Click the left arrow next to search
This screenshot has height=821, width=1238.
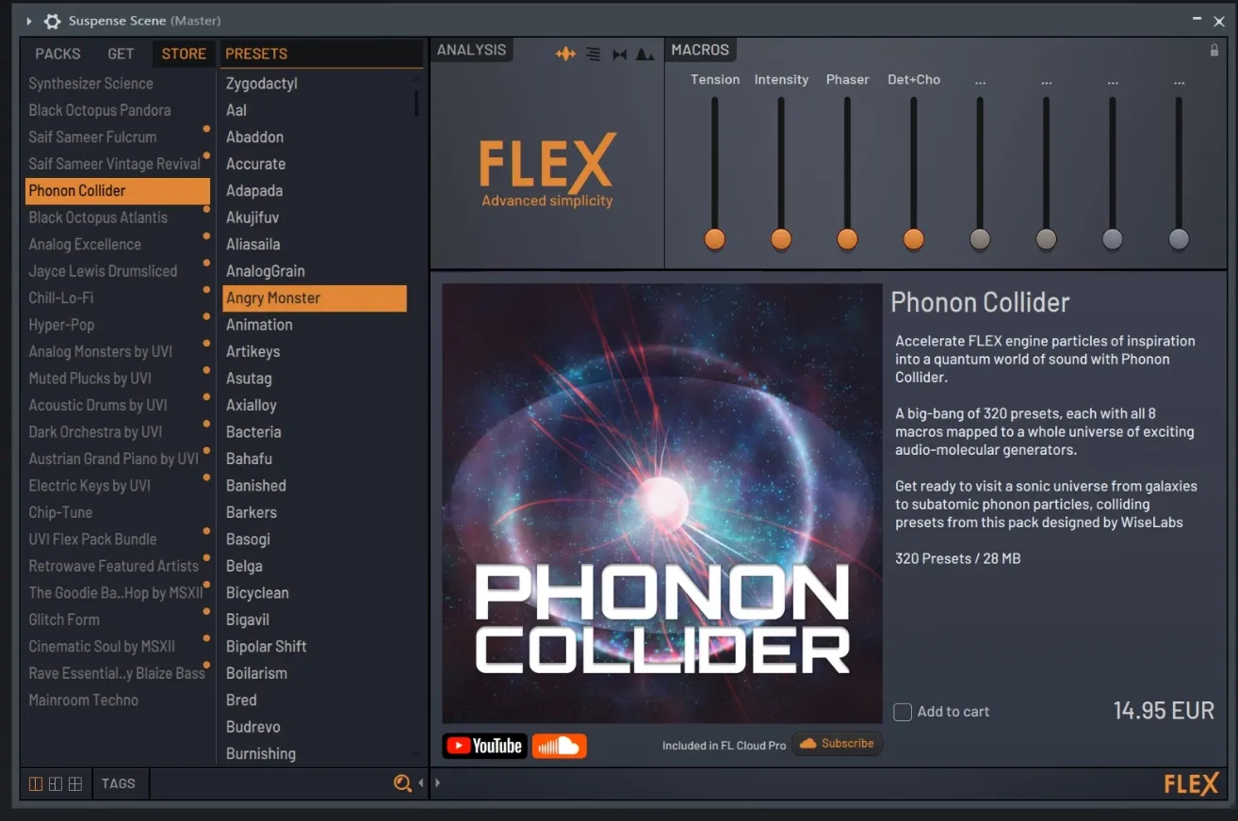tap(421, 783)
